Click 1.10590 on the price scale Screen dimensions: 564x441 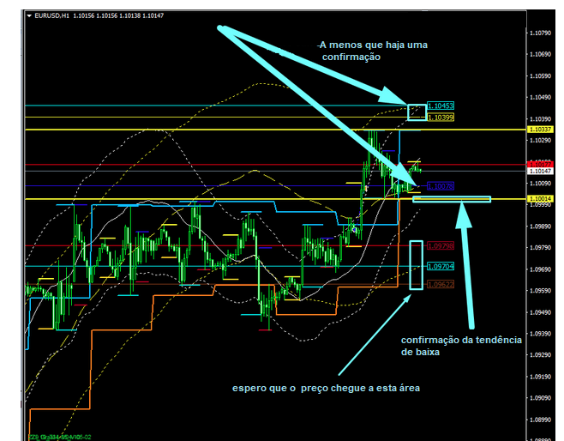[540, 76]
